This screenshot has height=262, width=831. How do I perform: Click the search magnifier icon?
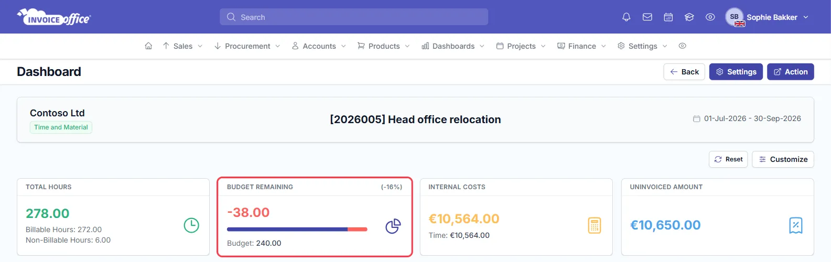tap(231, 17)
